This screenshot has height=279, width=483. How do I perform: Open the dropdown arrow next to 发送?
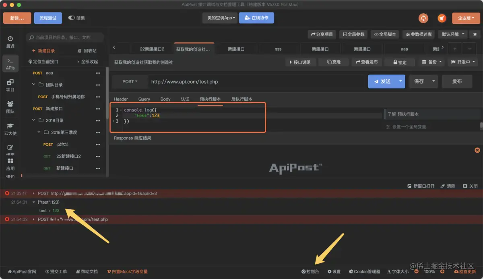click(400, 81)
